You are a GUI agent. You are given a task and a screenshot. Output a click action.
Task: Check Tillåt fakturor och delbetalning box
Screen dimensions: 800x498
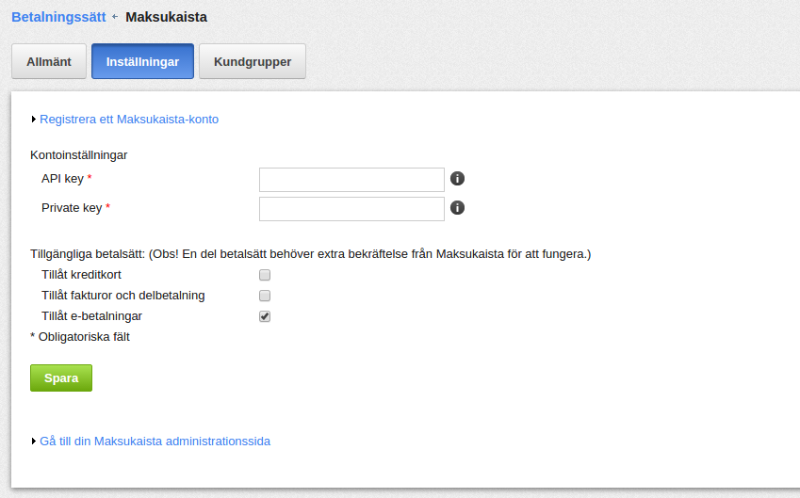point(264,296)
